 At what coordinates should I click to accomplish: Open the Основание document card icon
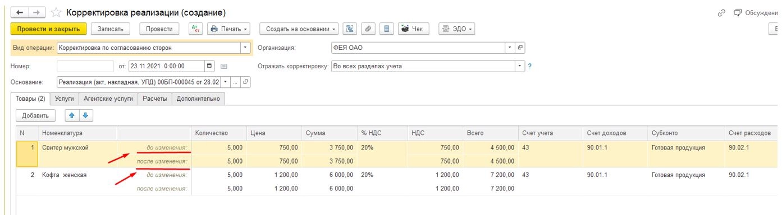click(x=245, y=82)
